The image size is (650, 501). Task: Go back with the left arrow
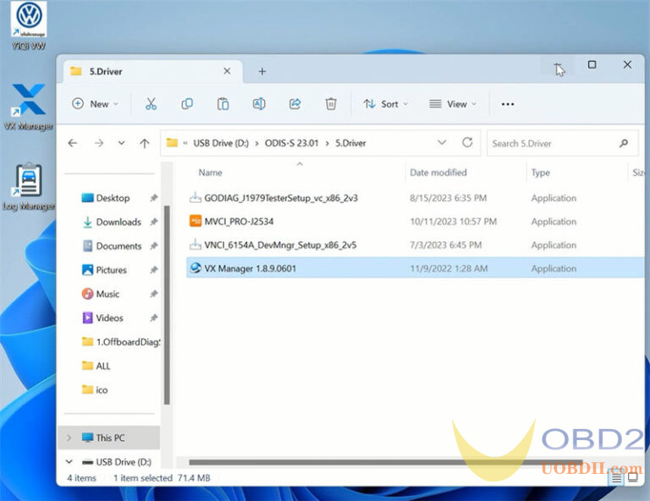coord(73,143)
